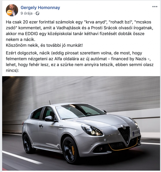Visit the Gergely Homonnay profile name link
Viewport: 161px width, 172px height.
point(40,8)
